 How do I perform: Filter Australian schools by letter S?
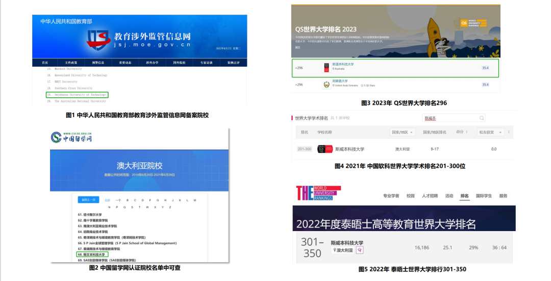point(132,207)
